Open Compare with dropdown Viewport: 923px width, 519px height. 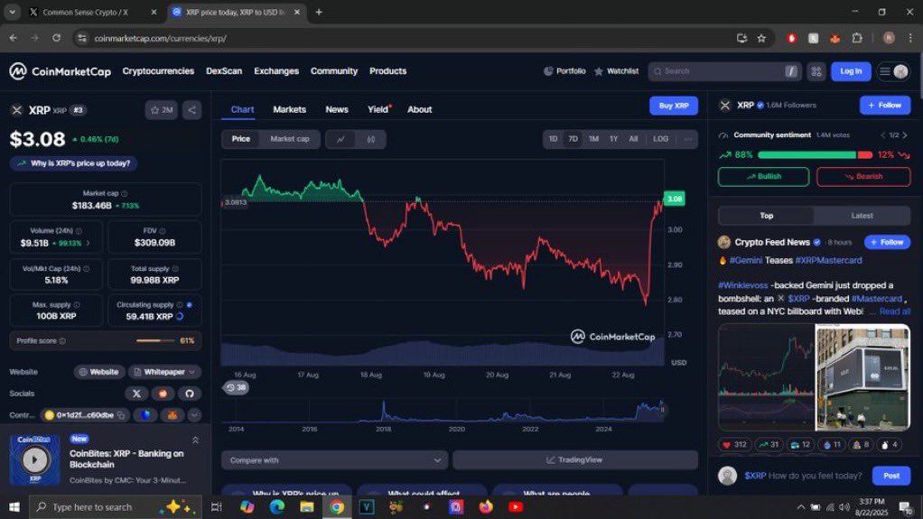click(335, 460)
